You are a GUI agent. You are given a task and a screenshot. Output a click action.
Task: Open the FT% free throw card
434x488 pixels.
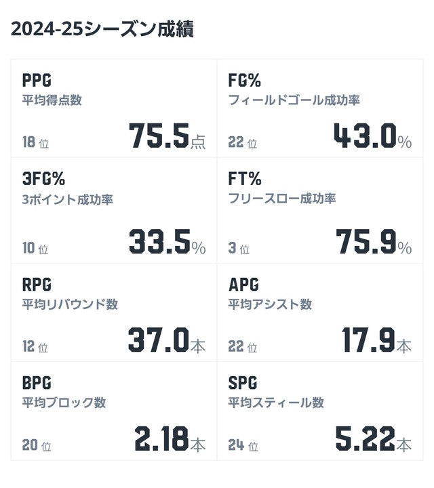(320, 211)
